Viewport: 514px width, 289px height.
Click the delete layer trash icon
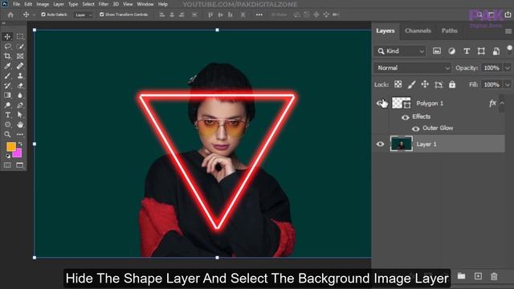pos(494,276)
